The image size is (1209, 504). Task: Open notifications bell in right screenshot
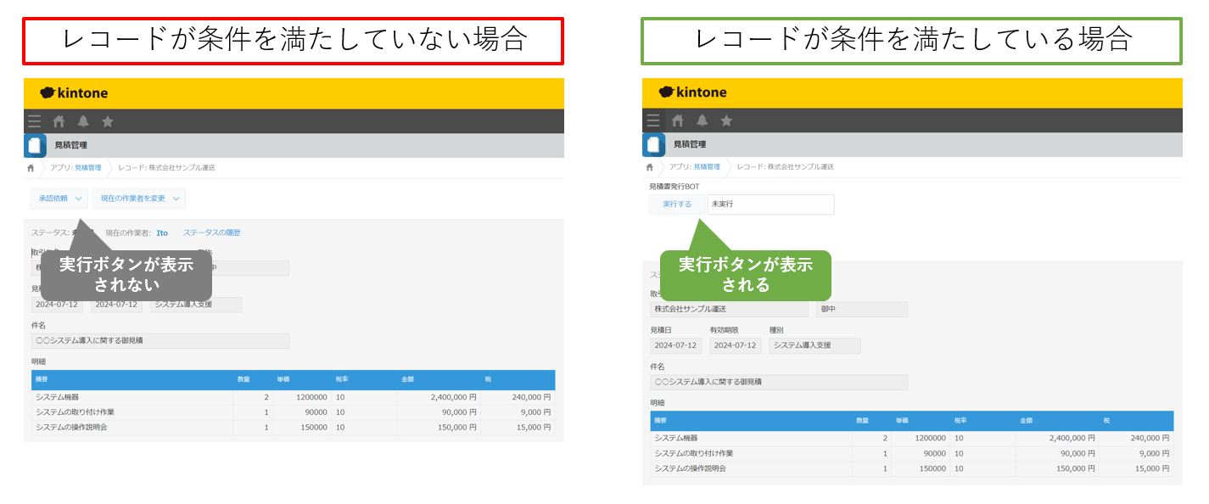point(702,120)
